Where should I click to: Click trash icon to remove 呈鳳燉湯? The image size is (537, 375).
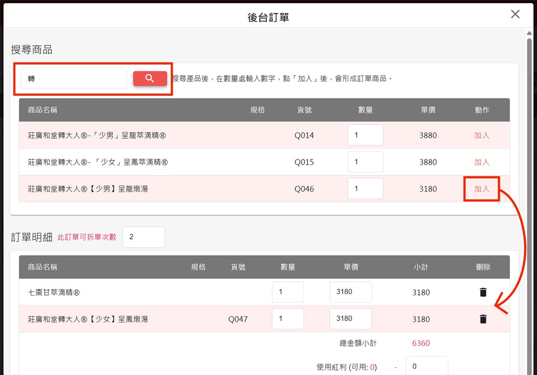pyautogui.click(x=484, y=319)
